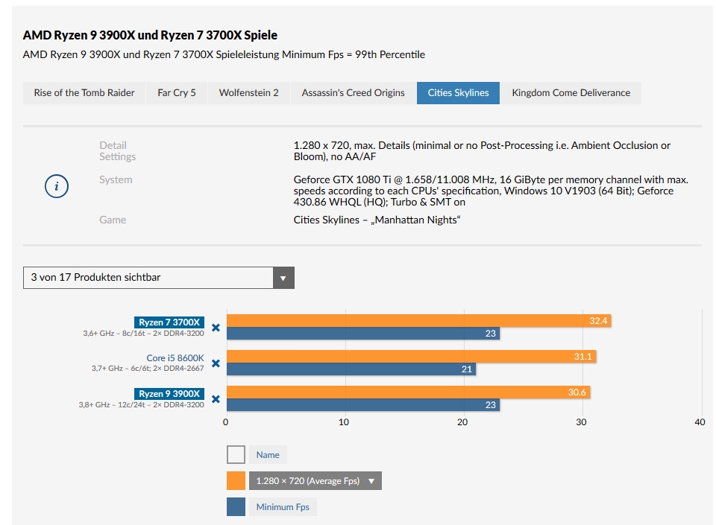The image size is (716, 525).
Task: Select the Wolfenstein 2 tab
Action: click(x=249, y=93)
